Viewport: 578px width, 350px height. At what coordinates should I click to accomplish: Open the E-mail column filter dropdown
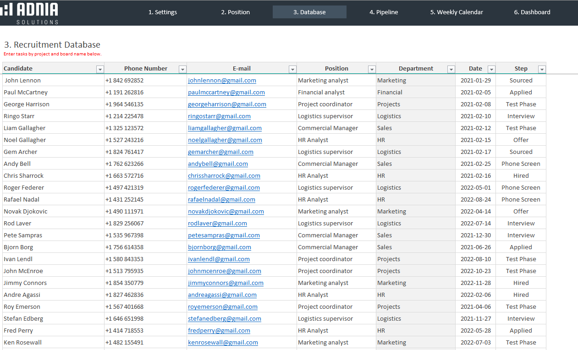(292, 69)
